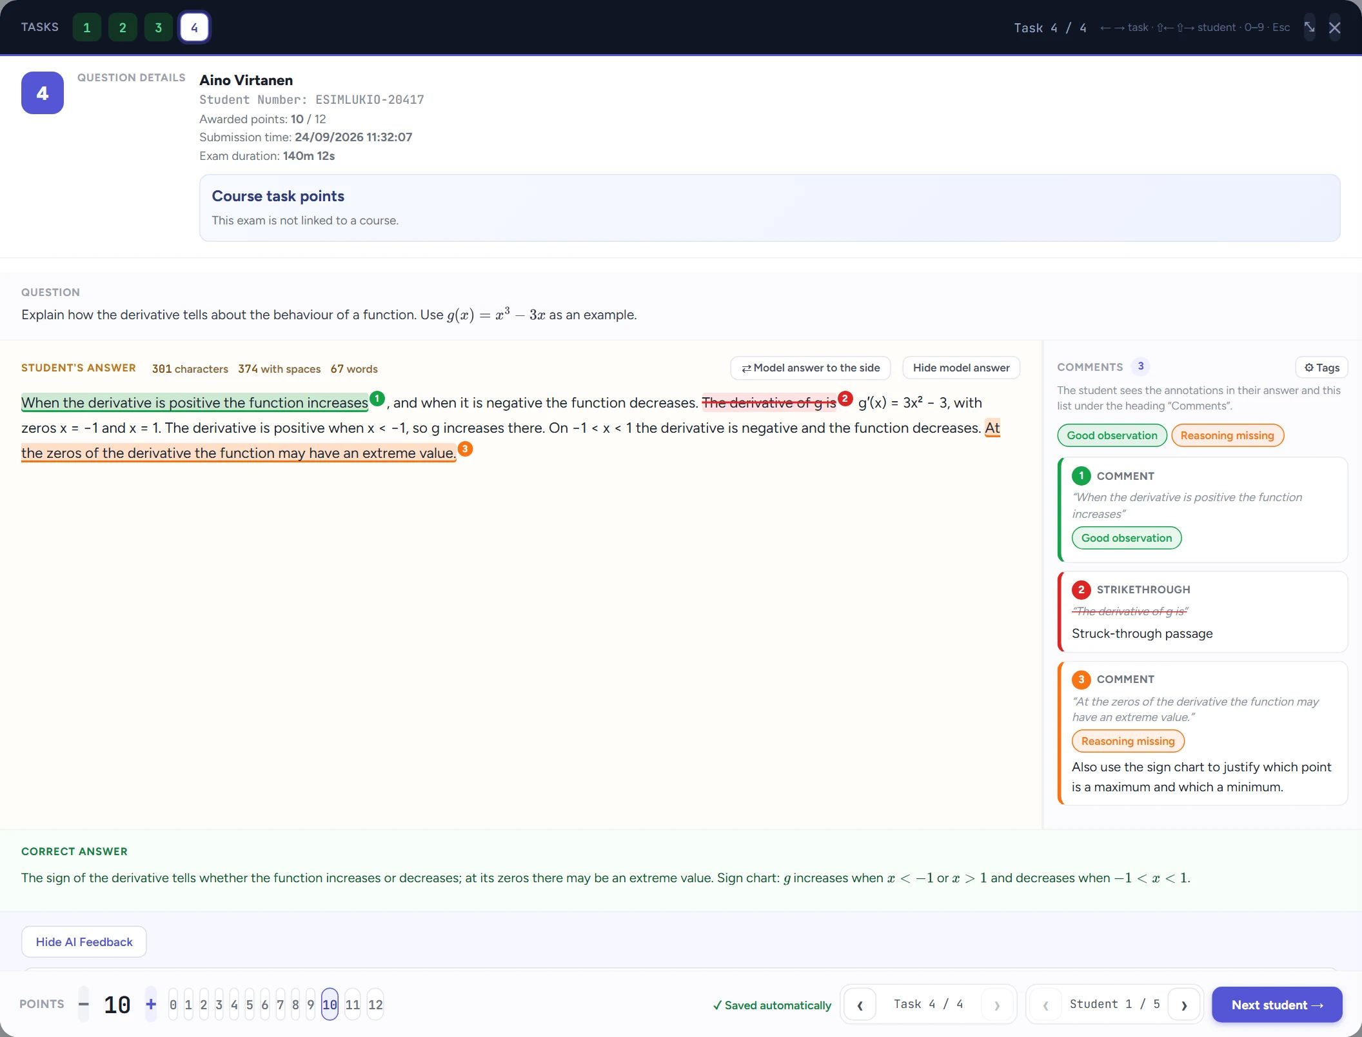Image resolution: width=1362 pixels, height=1037 pixels.
Task: Set points to 12 on score scale
Action: click(x=375, y=1005)
